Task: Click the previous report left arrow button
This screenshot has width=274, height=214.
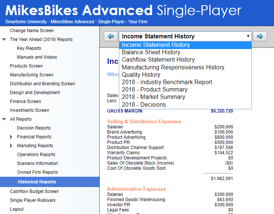Action: pos(111,36)
